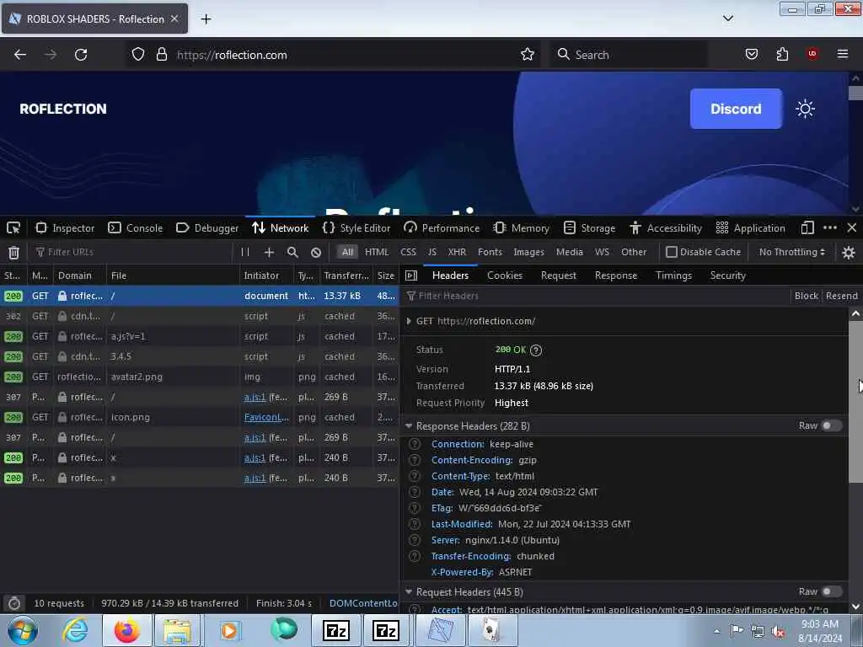Image resolution: width=863 pixels, height=647 pixels.
Task: Open DevTools more options ellipsis
Action: (x=830, y=227)
